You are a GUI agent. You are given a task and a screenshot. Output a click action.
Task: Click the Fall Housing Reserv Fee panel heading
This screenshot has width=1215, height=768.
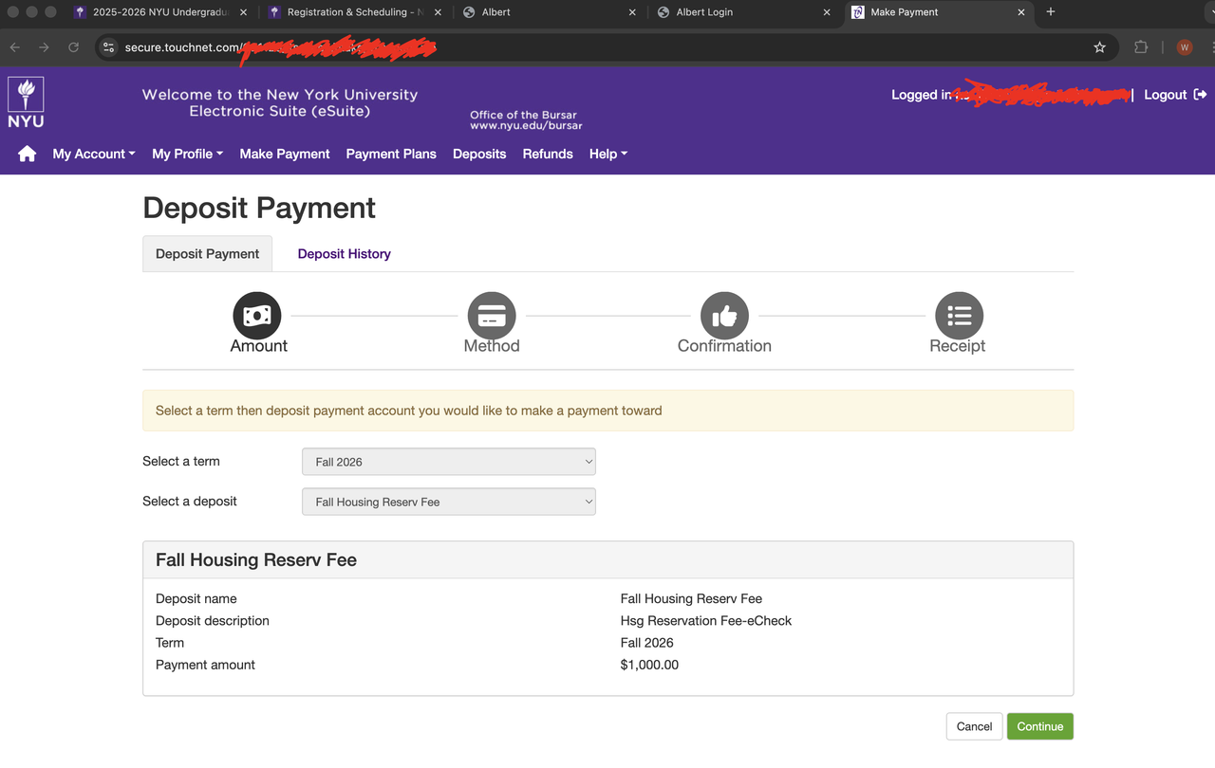click(256, 560)
